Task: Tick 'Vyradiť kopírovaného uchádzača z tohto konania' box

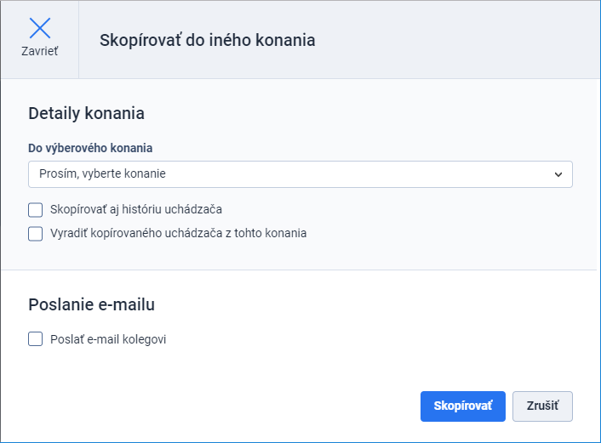Action: tap(35, 234)
